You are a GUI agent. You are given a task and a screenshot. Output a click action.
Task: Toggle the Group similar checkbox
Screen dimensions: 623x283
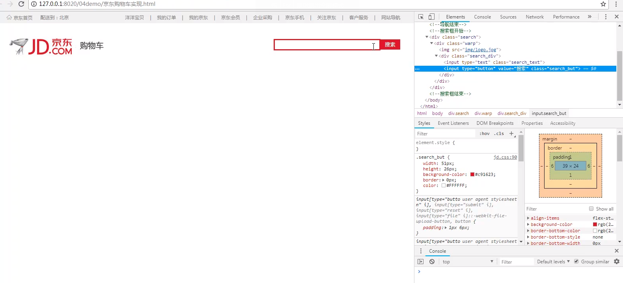point(576,261)
